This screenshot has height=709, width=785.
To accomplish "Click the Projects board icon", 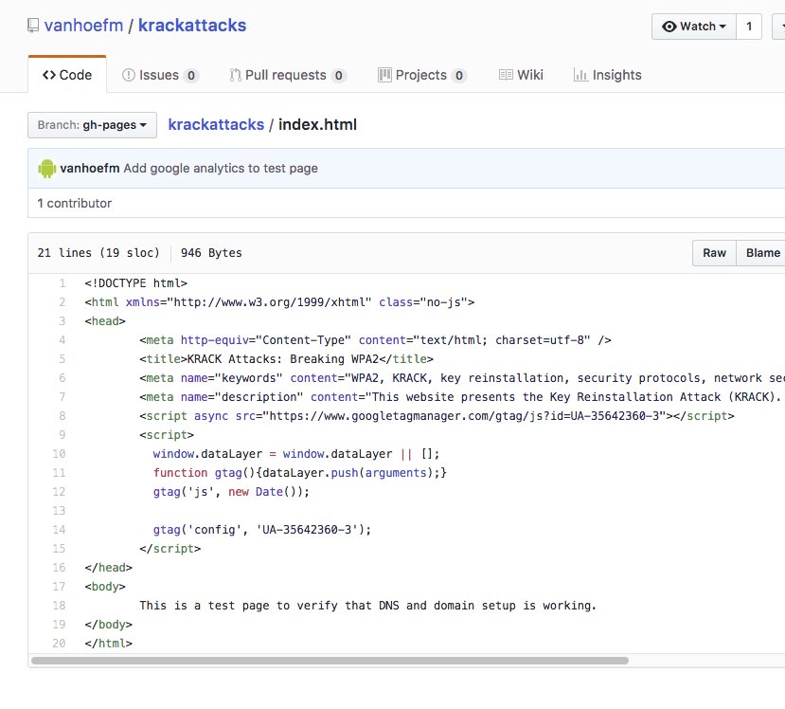I will [x=384, y=75].
